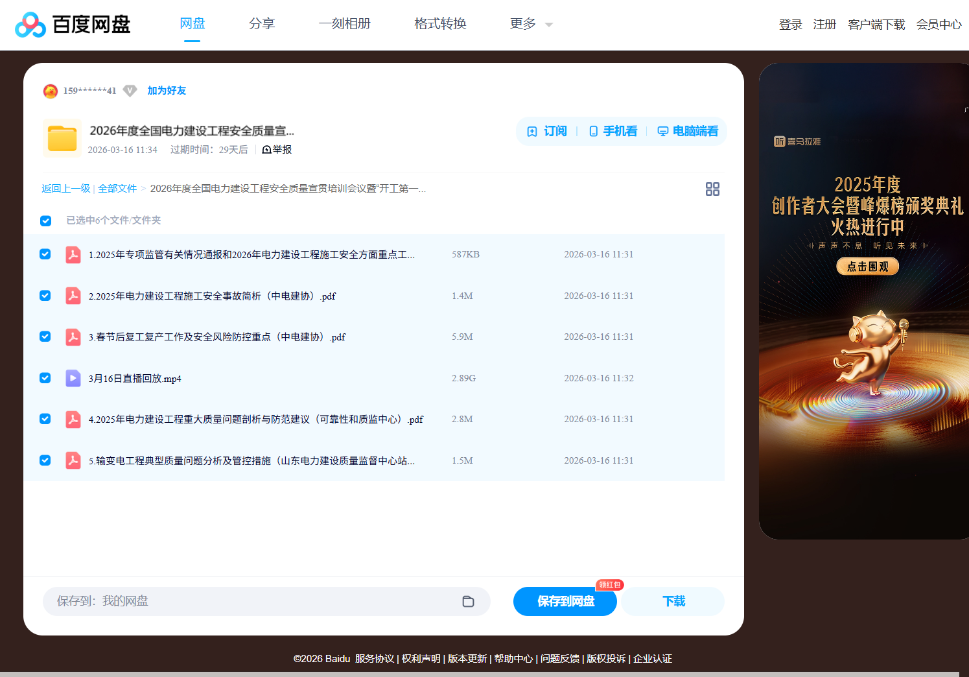Expand the 更多 dropdown menu
This screenshot has width=969, height=677.
click(x=531, y=24)
